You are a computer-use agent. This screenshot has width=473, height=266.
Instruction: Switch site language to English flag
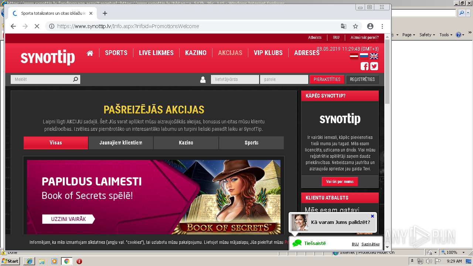(374, 56)
